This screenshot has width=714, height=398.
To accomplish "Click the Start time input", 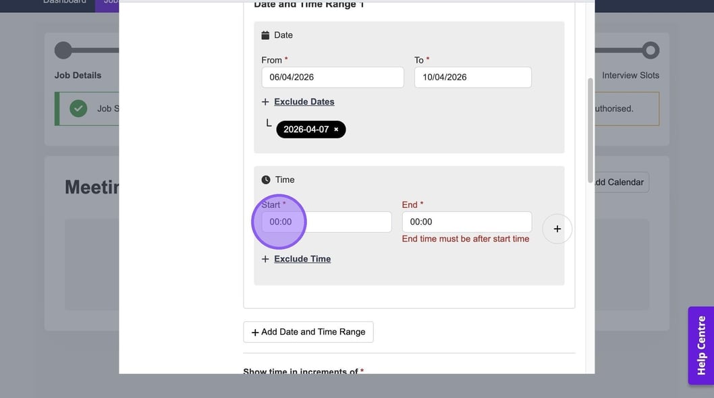I will click(x=326, y=222).
